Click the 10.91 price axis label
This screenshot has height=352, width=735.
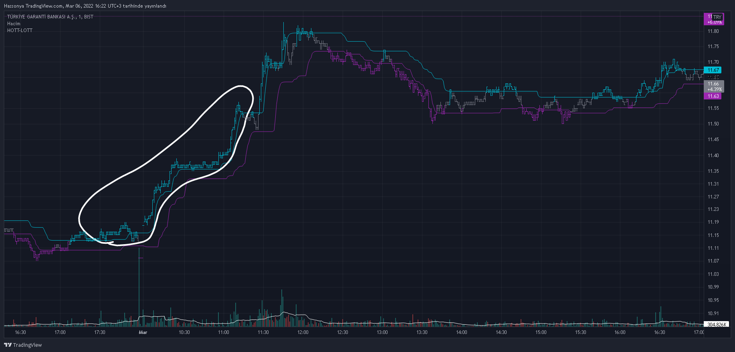coord(713,314)
